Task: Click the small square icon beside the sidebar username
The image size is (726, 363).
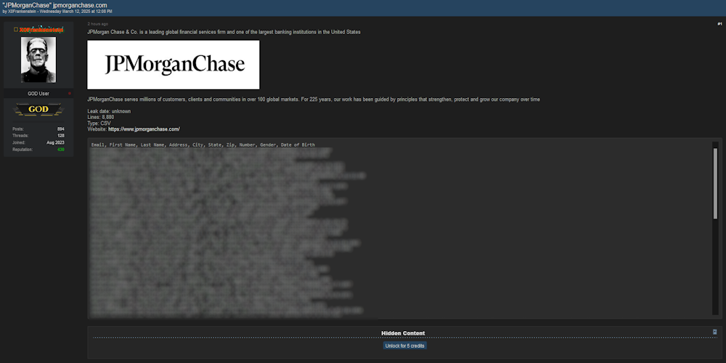Action: coord(17,30)
